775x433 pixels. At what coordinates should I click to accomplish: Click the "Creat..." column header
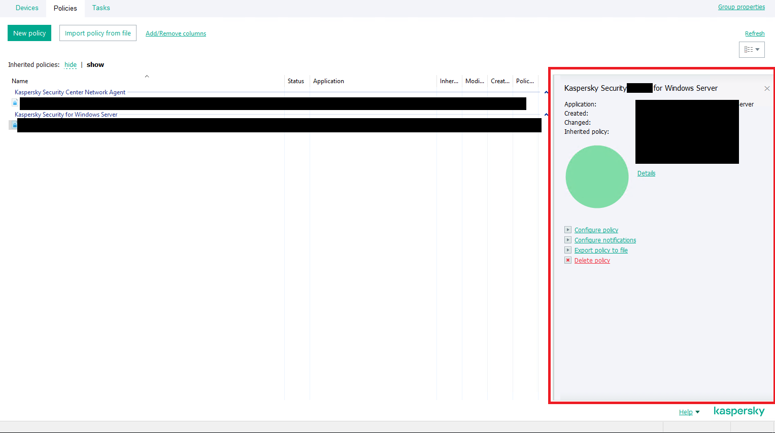[x=500, y=81]
